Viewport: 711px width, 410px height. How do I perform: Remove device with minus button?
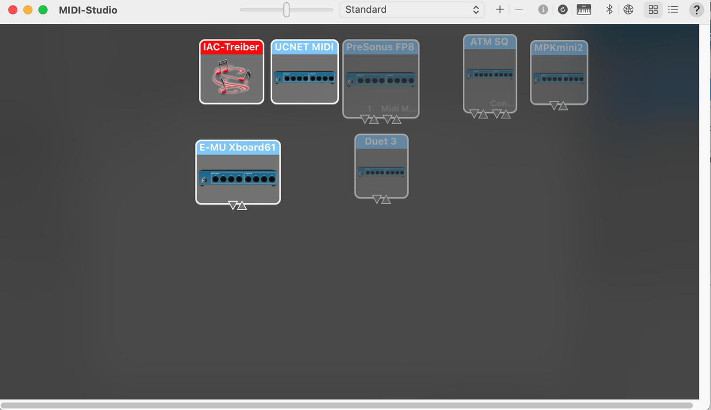(519, 9)
